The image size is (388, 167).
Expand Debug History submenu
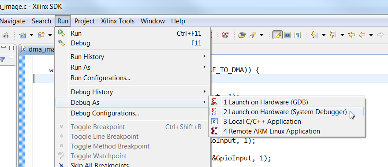click(133, 92)
